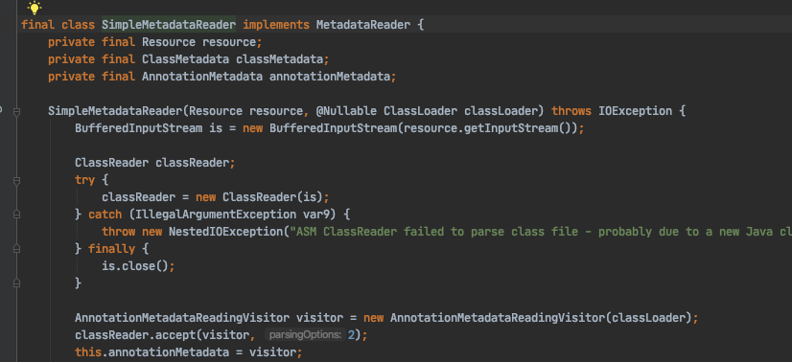Click the "ASM ClassReader failed" string literal
This screenshot has width=792, height=362.
pyautogui.click(x=541, y=232)
